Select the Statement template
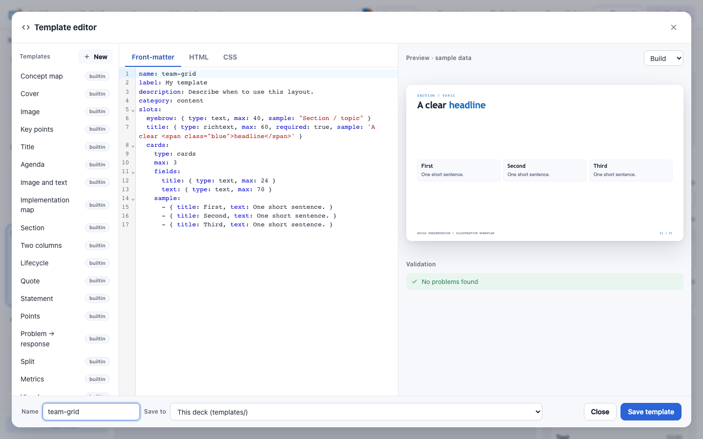 (65, 299)
